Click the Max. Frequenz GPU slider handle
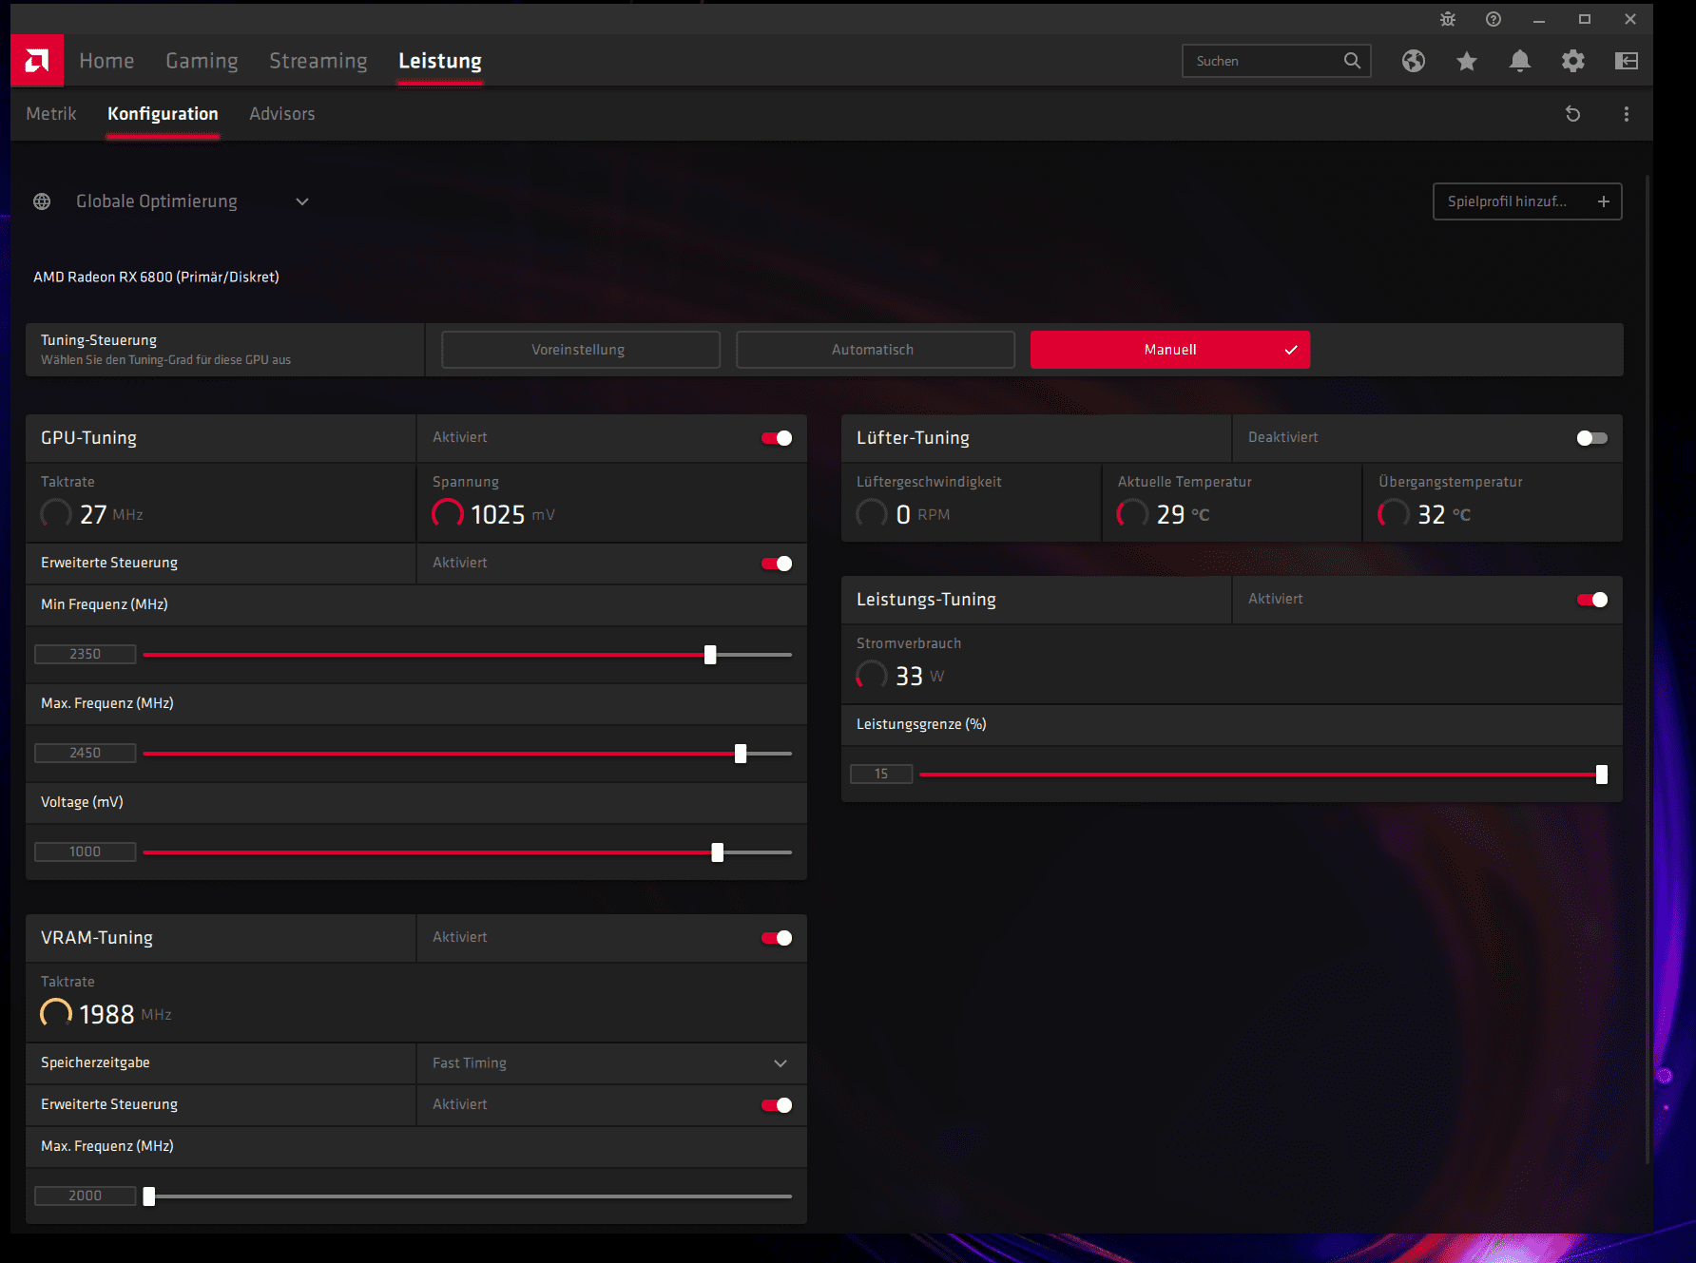The width and height of the screenshot is (1696, 1263). [x=741, y=754]
